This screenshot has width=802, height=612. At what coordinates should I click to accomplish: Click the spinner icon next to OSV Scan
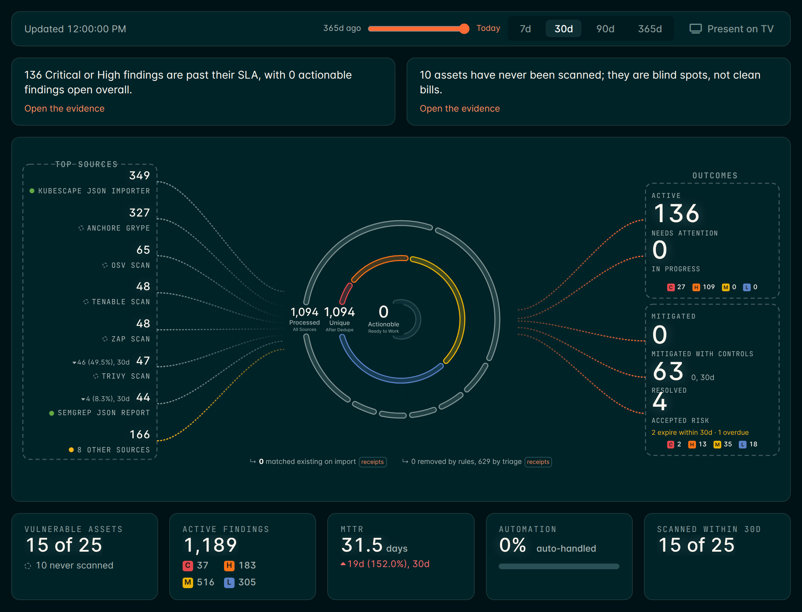pos(105,265)
